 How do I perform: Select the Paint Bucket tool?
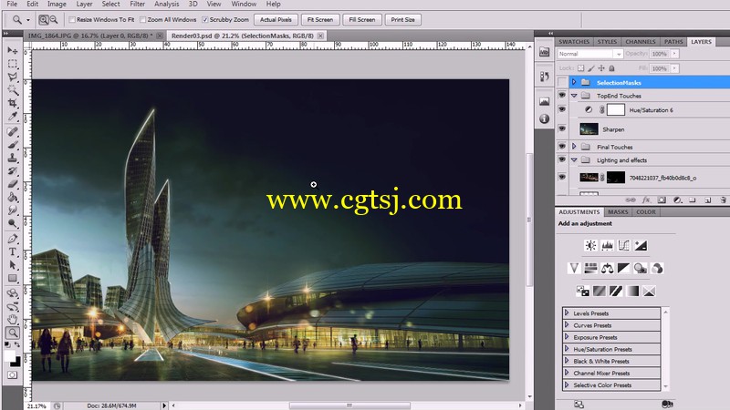pyautogui.click(x=13, y=197)
